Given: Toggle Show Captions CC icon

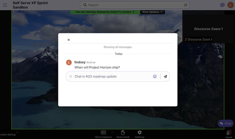Looking at the screenshot, I should [104, 133].
